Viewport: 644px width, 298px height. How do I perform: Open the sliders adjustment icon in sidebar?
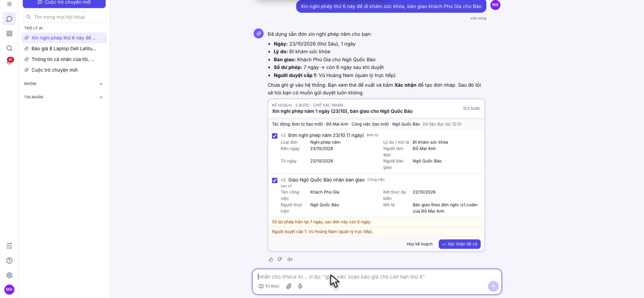click(x=9, y=246)
